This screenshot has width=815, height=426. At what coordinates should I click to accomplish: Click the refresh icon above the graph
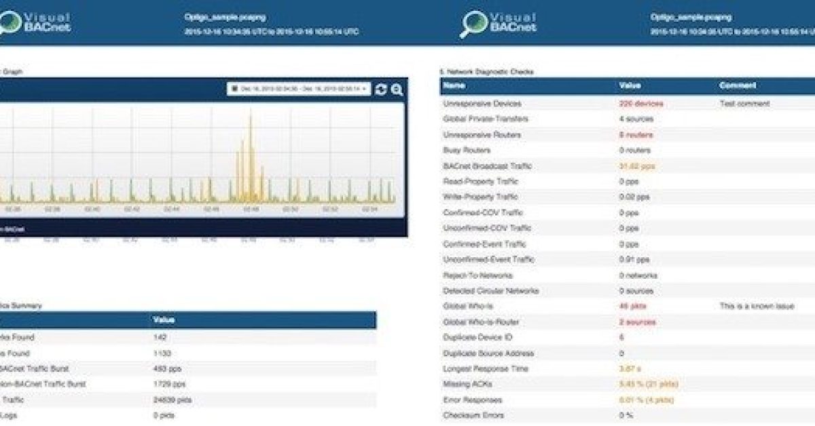(381, 90)
